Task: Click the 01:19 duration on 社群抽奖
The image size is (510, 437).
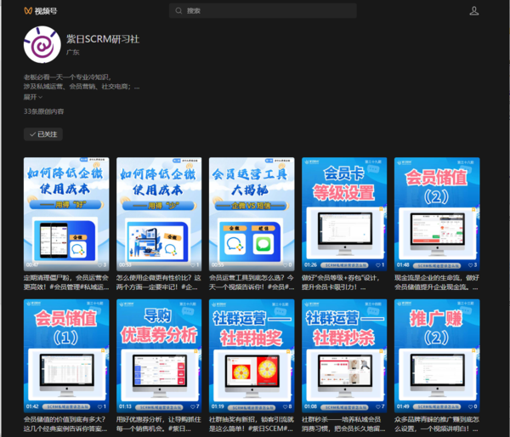Action: (218, 406)
